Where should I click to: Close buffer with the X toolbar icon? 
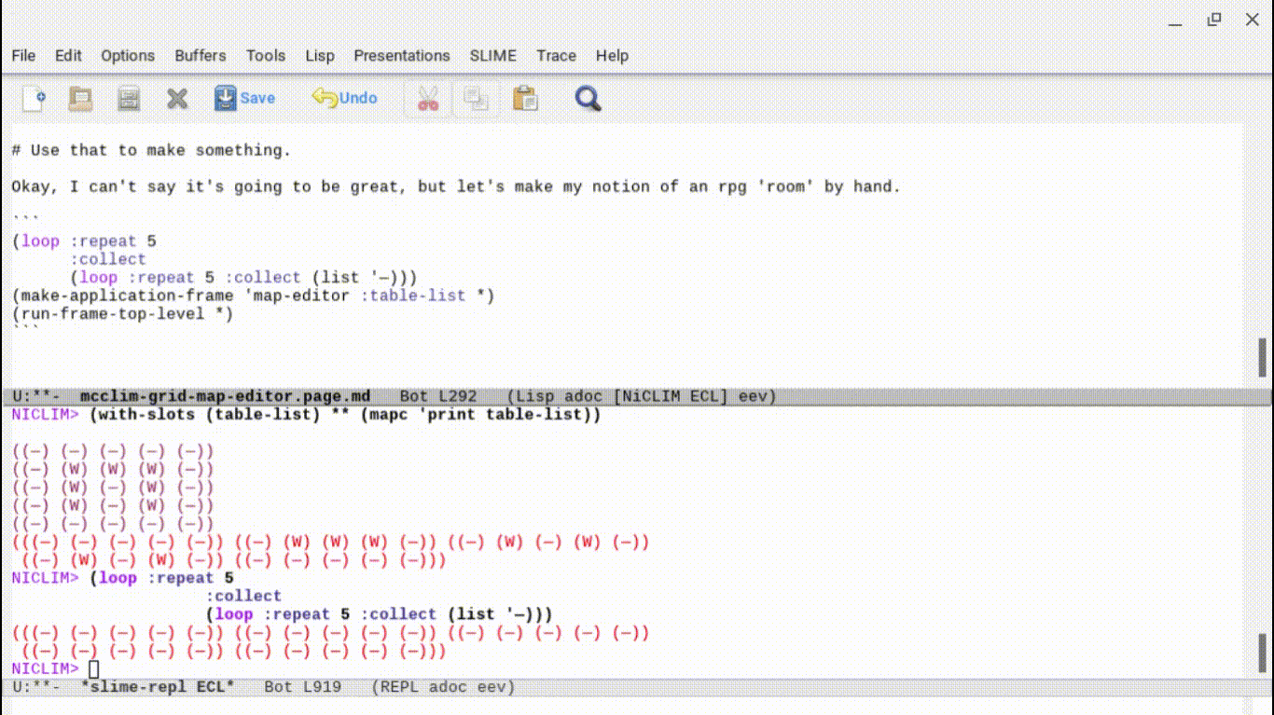[177, 98]
